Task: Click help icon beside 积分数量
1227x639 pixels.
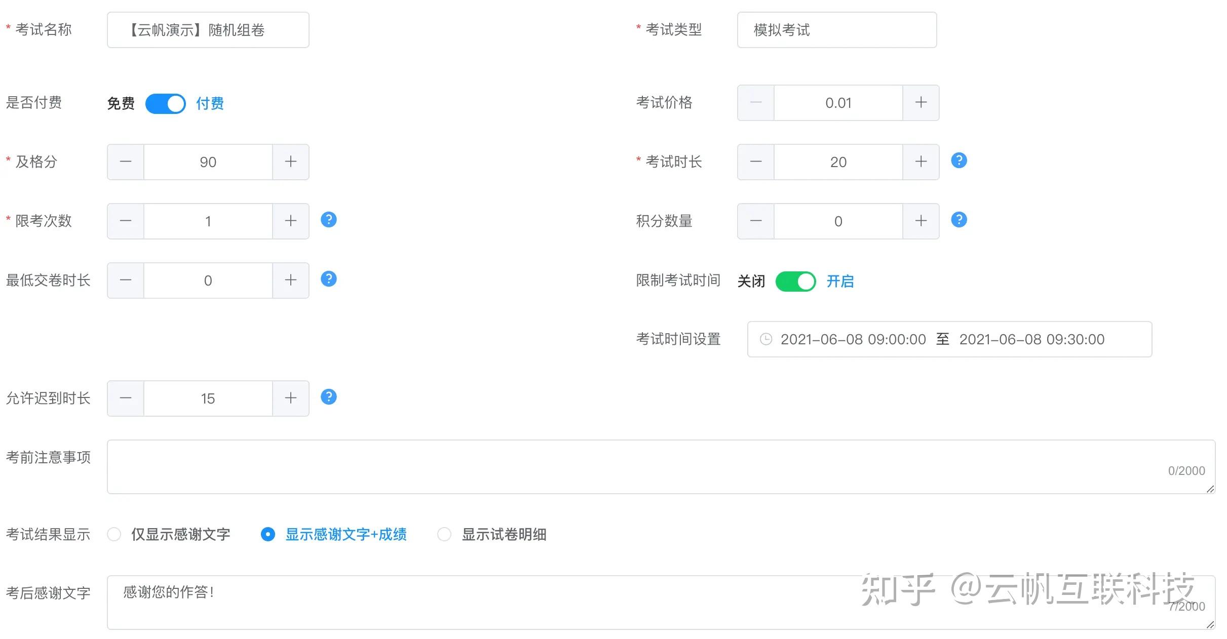Action: coord(958,220)
